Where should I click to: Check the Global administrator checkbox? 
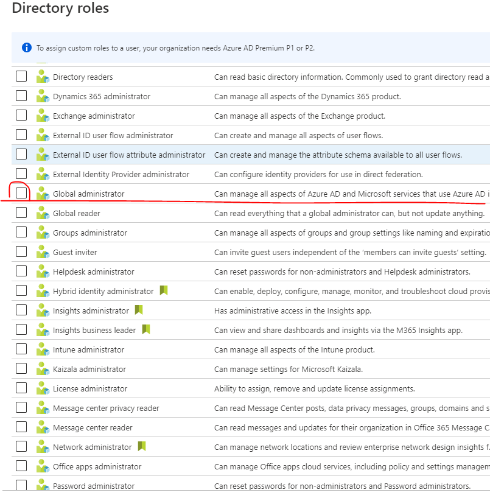21,194
